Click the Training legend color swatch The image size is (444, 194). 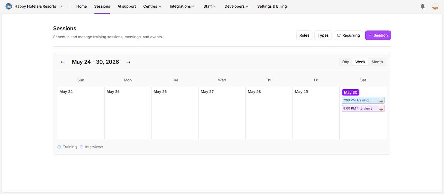point(59,147)
